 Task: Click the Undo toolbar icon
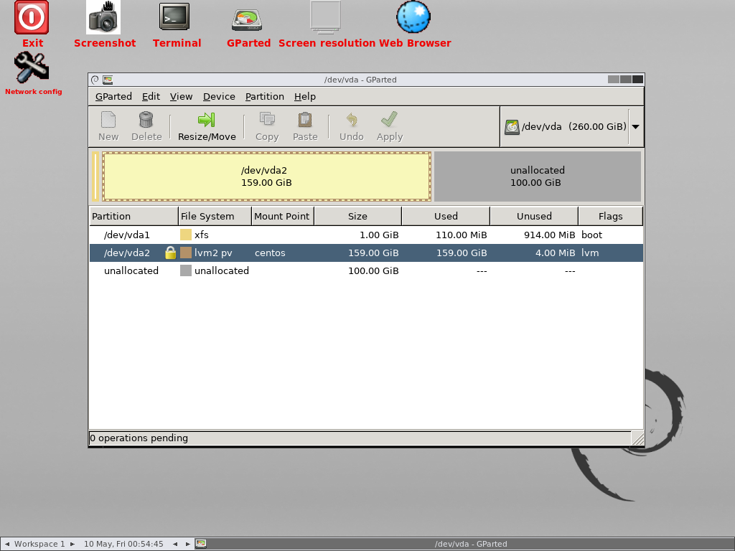pyautogui.click(x=352, y=120)
